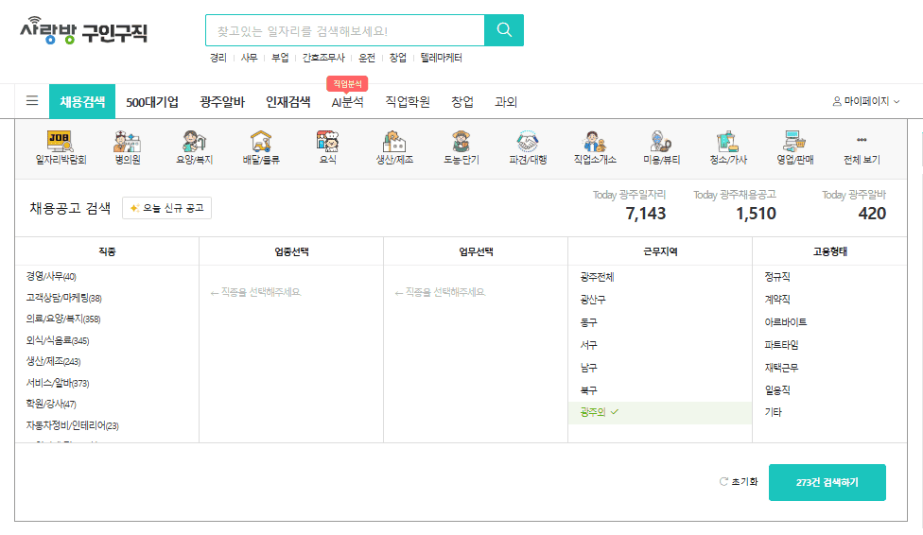Switch to the 500대기업 tab
The width and height of the screenshot is (923, 535).
[152, 102]
